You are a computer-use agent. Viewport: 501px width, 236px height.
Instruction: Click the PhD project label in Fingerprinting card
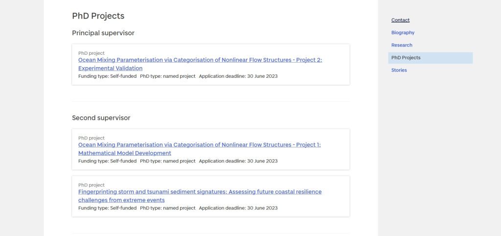pos(91,185)
